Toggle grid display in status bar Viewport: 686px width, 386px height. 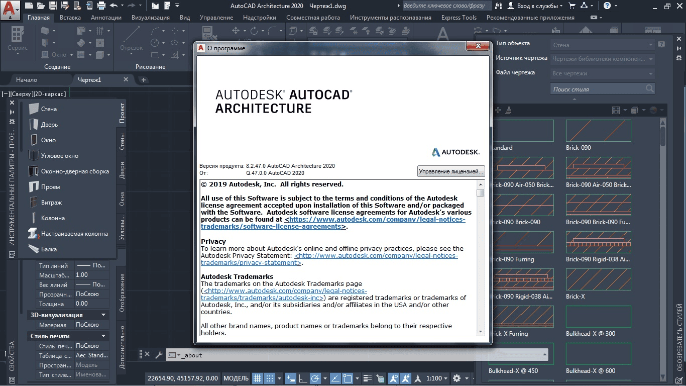(257, 378)
